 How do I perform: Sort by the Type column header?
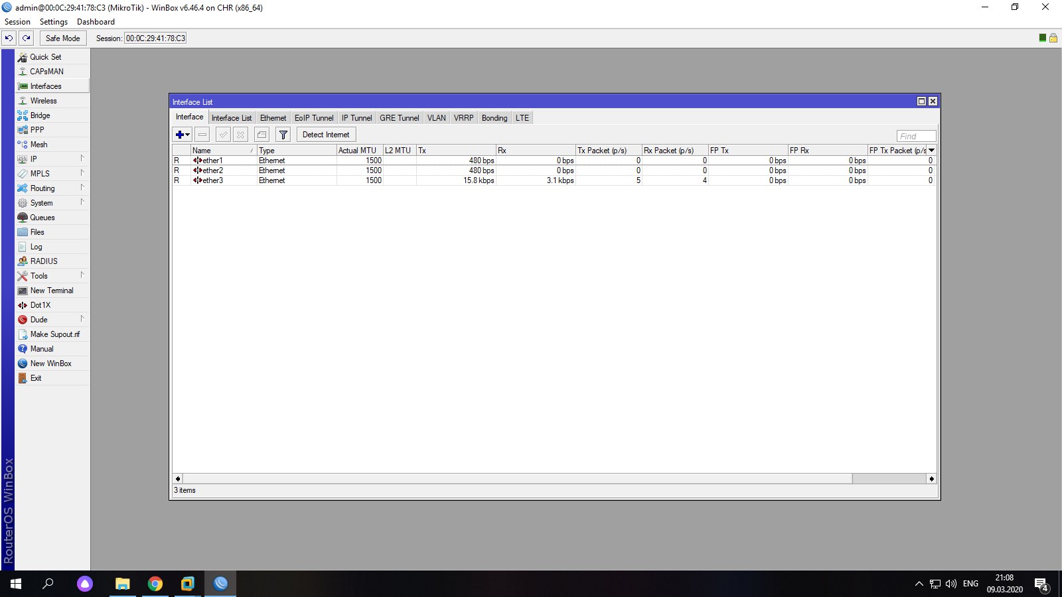click(x=297, y=151)
